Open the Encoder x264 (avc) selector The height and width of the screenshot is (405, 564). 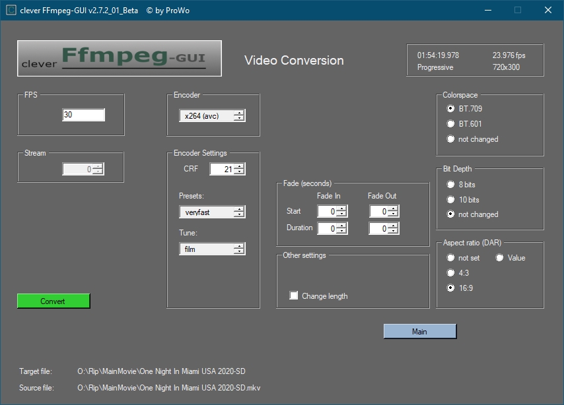pyautogui.click(x=211, y=116)
